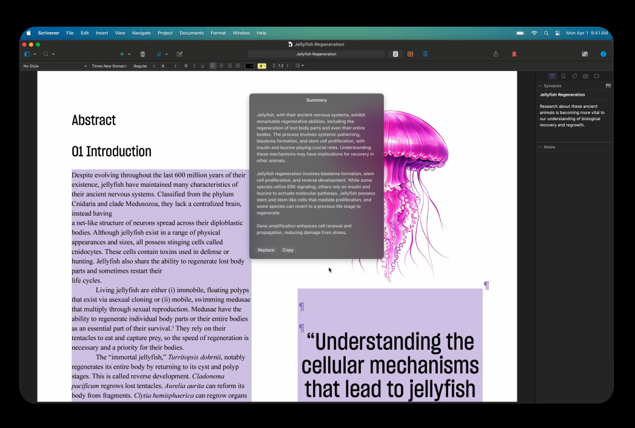Switch synopsis to image mode icon
The height and width of the screenshot is (428, 635).
point(608,86)
